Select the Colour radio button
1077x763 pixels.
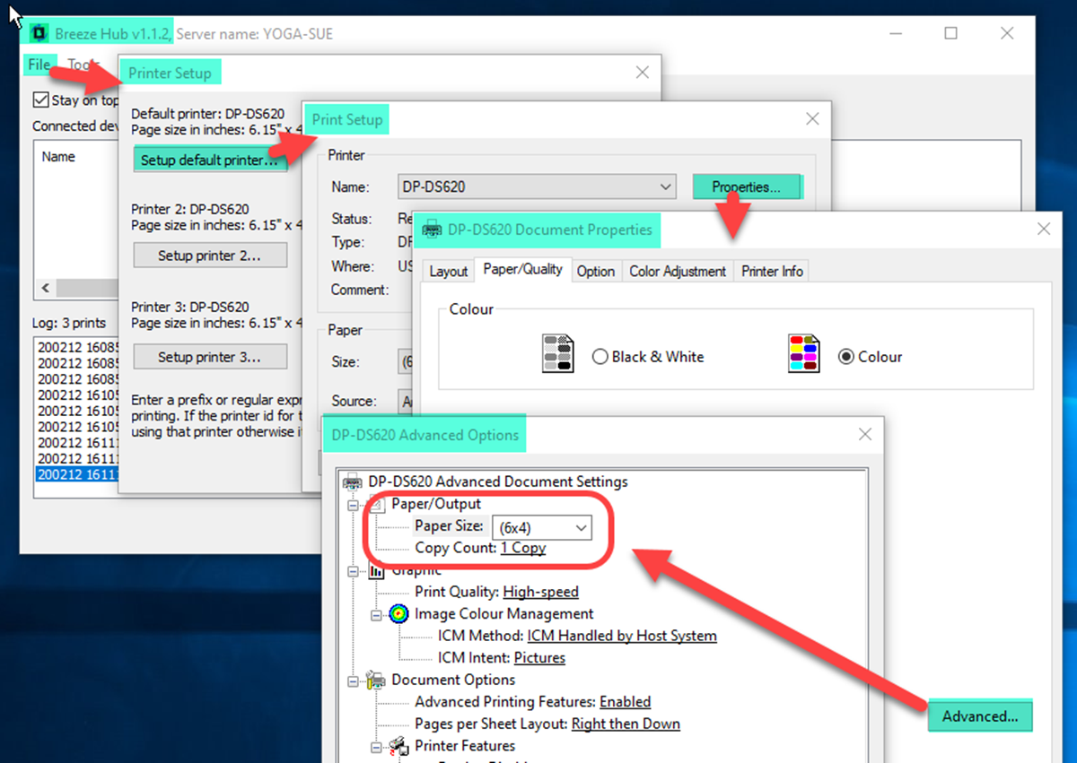(845, 357)
